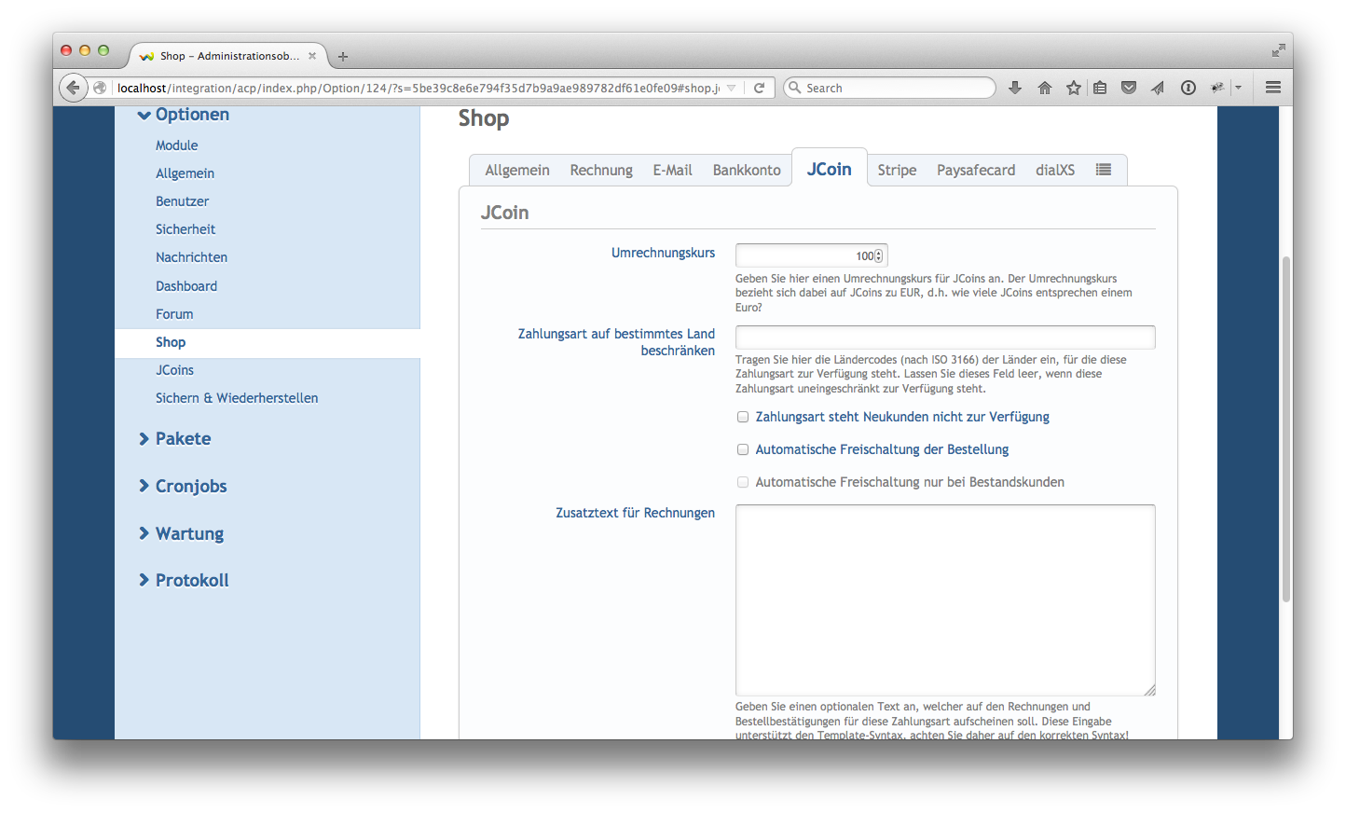Open the JCoins link in the sidebar
Viewport: 1346px width, 813px height.
click(174, 370)
